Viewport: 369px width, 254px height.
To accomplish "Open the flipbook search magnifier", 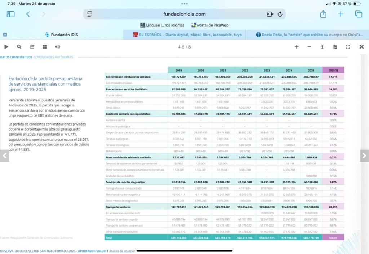I will [19, 47].
